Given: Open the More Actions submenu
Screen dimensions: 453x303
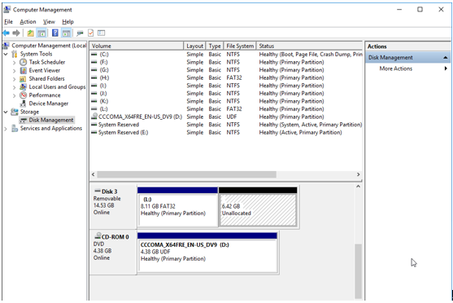Looking at the screenshot, I should coord(396,68).
